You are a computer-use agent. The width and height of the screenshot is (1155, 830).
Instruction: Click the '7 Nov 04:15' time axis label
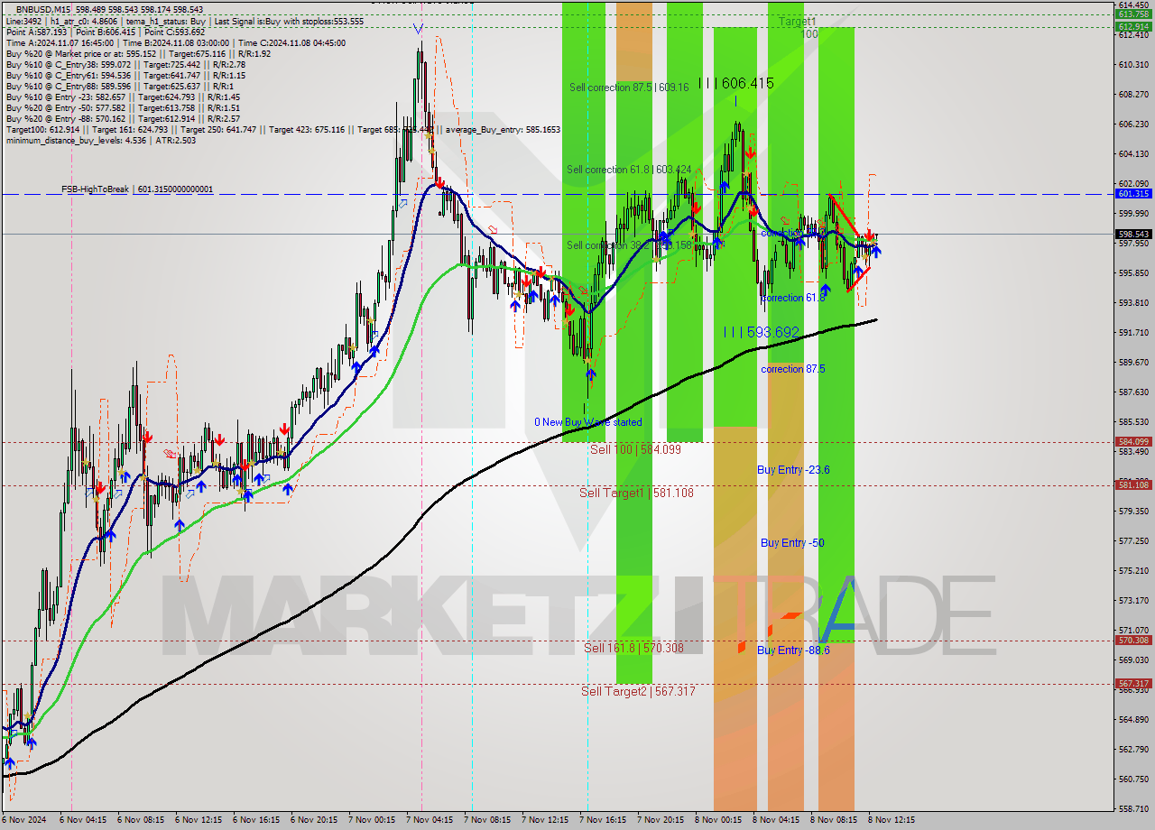tap(429, 820)
